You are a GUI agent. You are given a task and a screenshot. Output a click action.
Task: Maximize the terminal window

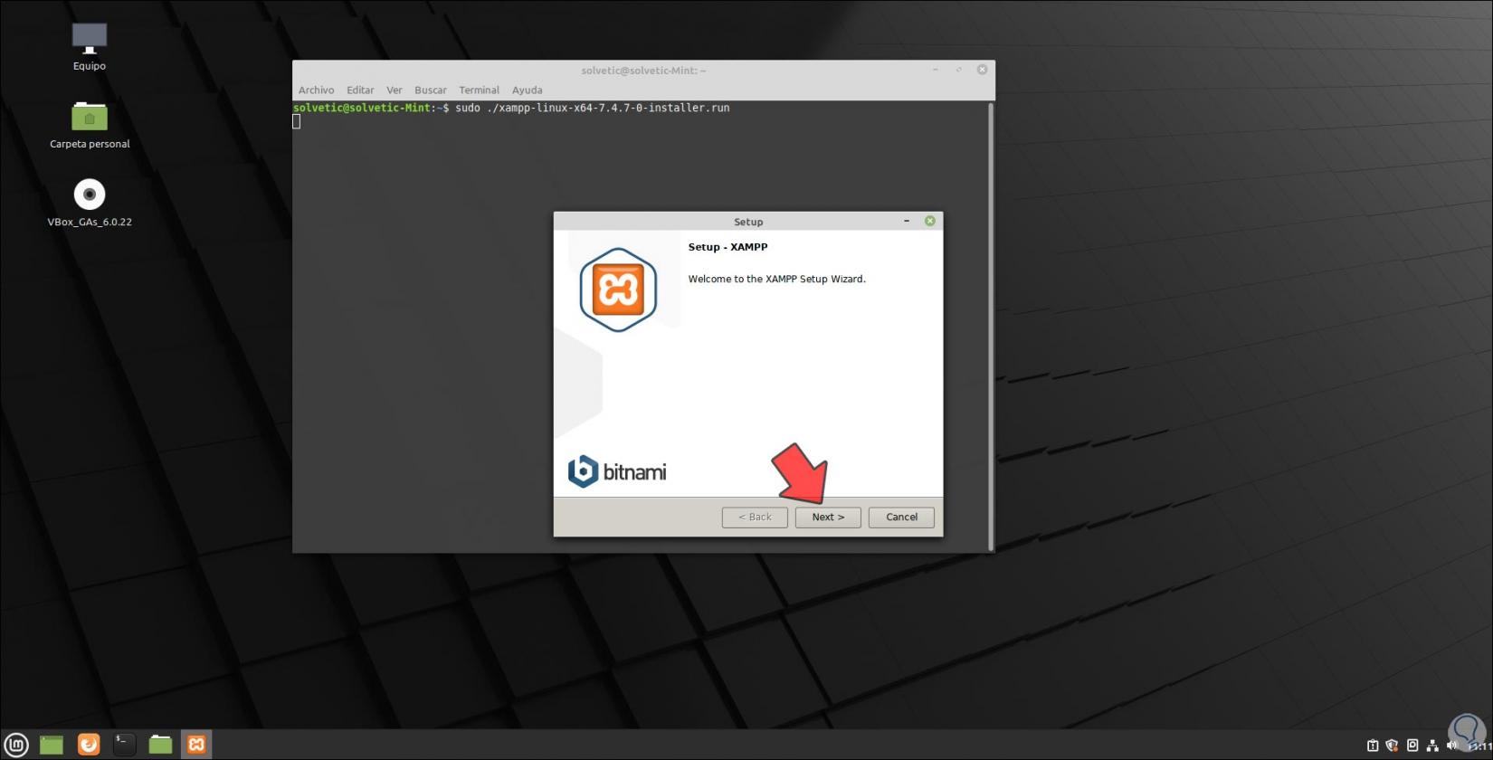pos(959,70)
